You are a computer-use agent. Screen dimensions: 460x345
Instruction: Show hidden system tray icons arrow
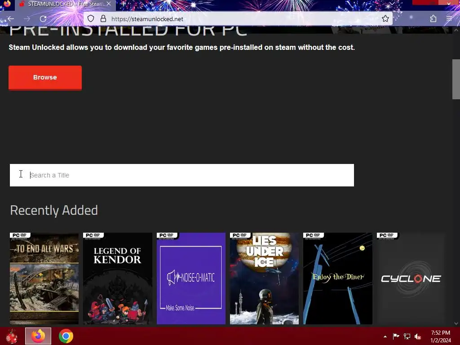[385, 336]
